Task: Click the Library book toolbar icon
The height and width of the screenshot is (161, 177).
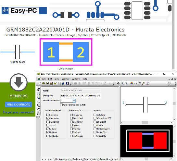Action: 63,83
